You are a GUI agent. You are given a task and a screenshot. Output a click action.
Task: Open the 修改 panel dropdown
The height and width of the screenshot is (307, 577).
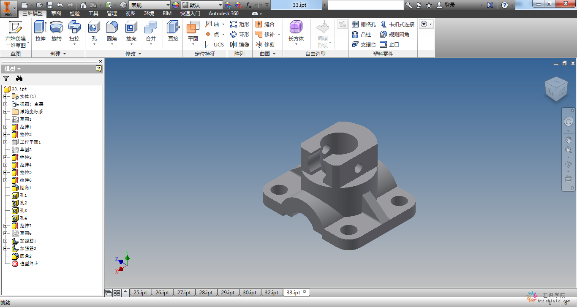click(x=133, y=54)
